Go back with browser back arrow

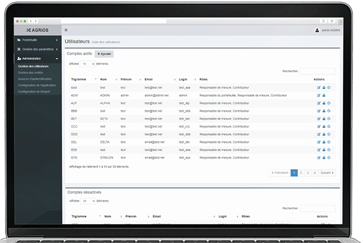coord(31,21)
